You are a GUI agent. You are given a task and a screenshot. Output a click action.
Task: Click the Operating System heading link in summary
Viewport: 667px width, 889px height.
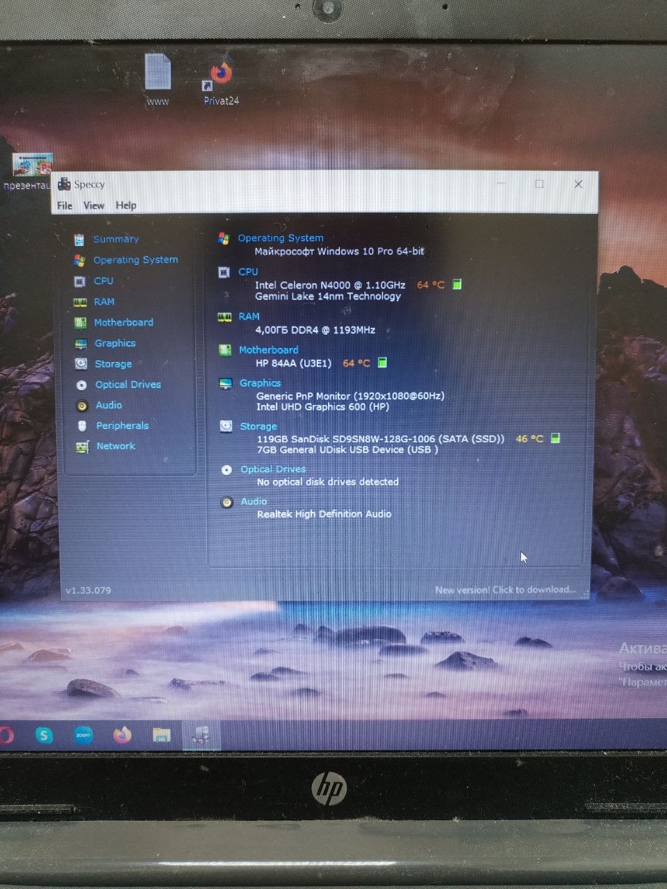coord(281,238)
